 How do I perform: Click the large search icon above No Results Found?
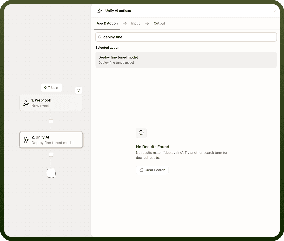[141, 133]
